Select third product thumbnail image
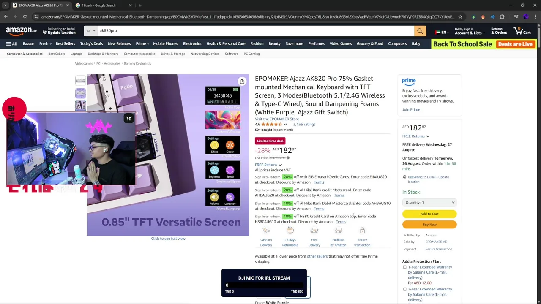The width and height of the screenshot is (541, 304). click(x=80, y=106)
